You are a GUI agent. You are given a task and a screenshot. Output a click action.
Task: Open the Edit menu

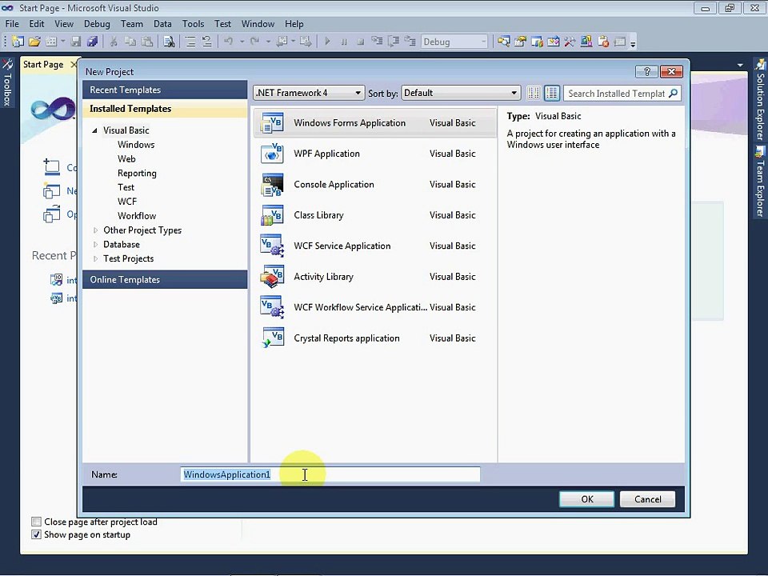coord(36,24)
